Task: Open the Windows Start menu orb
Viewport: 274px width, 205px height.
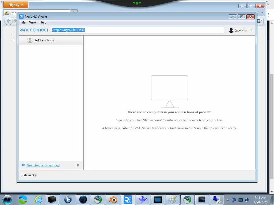Action: coord(7,200)
